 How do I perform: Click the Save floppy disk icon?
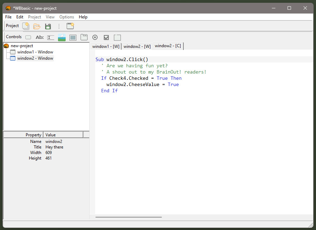[48, 26]
